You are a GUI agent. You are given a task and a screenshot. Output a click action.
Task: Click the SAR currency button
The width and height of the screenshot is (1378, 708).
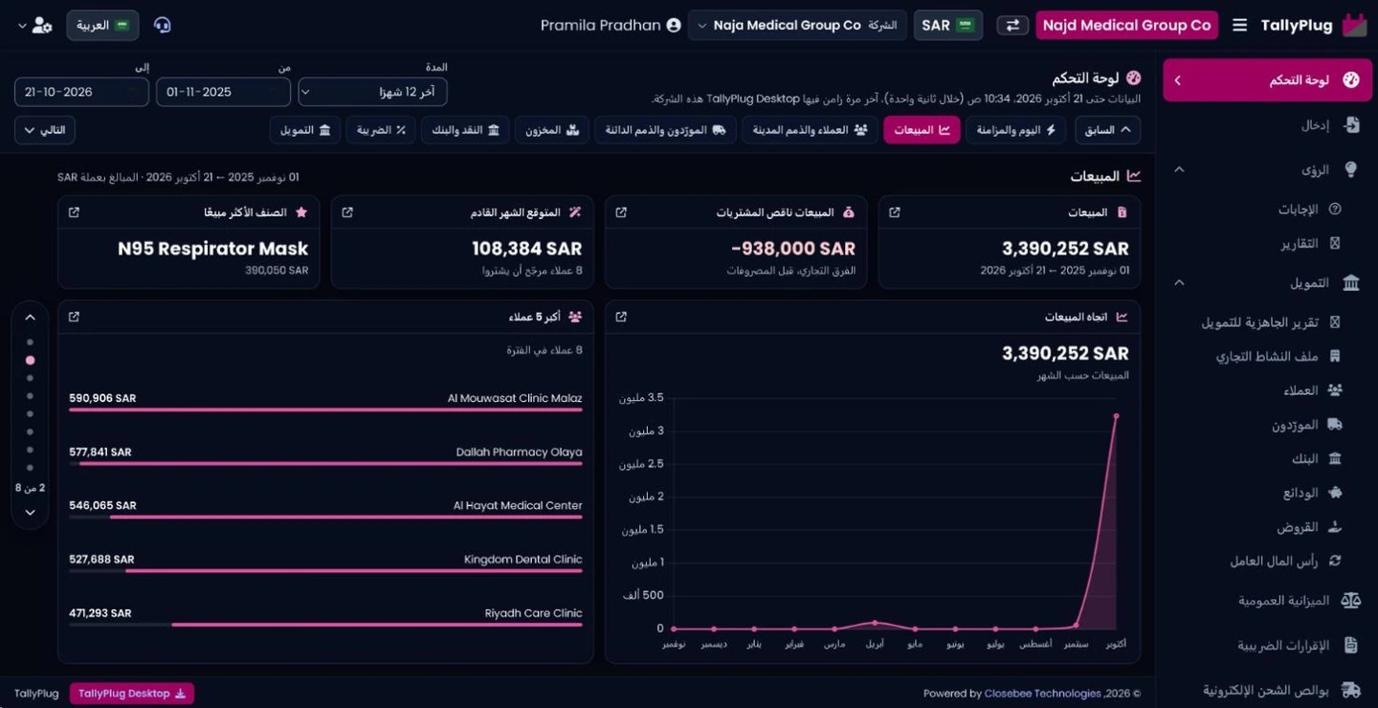coord(948,25)
